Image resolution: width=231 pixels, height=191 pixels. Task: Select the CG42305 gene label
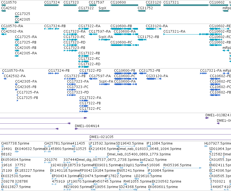click(23, 20)
